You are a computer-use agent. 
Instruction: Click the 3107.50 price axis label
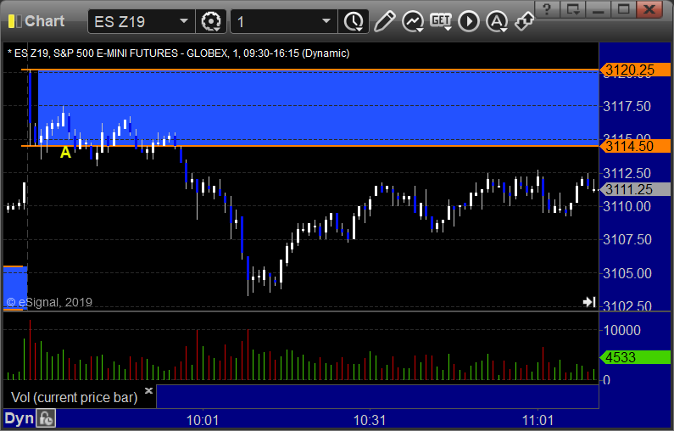[627, 239]
